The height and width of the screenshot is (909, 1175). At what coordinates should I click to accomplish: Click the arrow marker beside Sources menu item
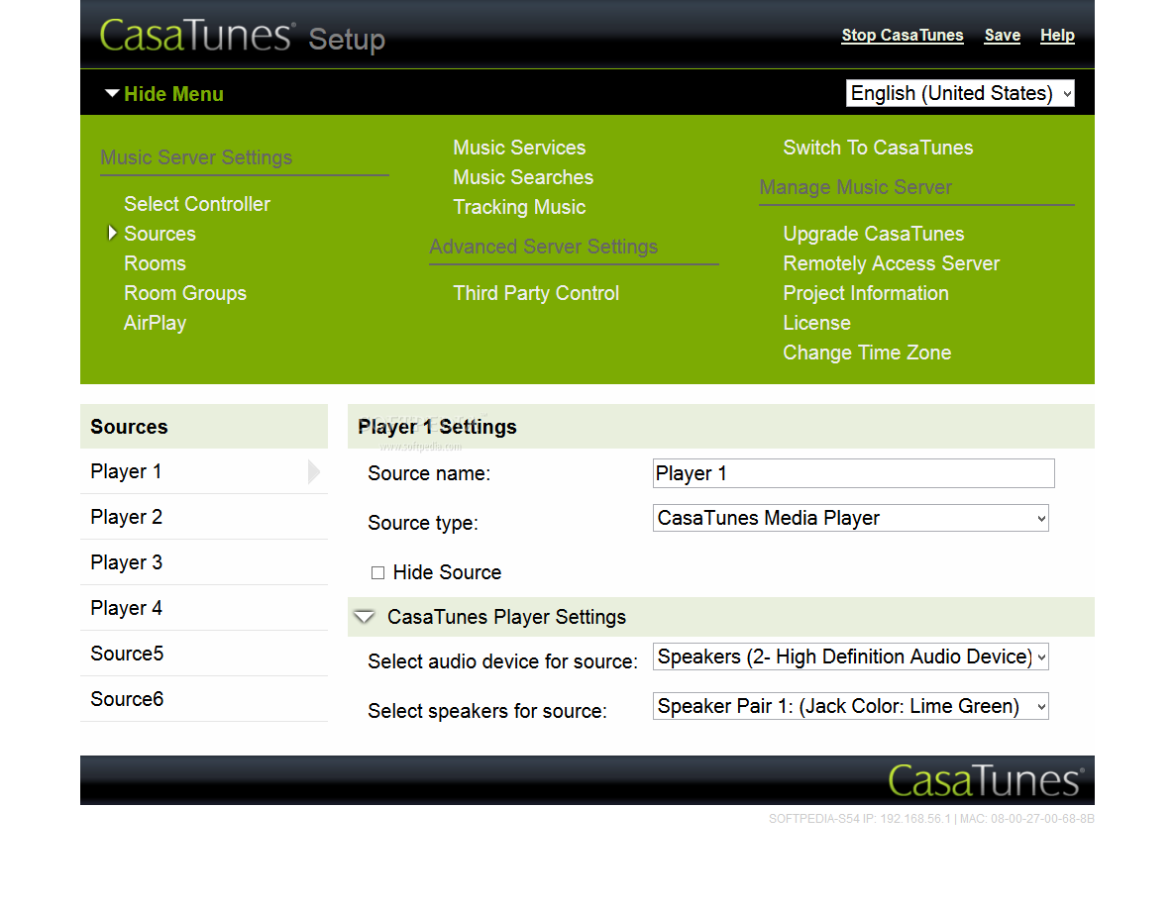click(112, 233)
